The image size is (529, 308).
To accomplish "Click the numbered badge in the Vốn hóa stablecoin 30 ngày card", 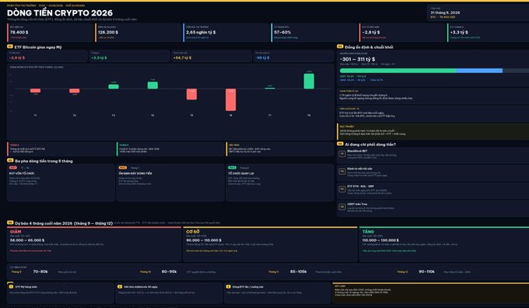I will (x=120, y=286).
